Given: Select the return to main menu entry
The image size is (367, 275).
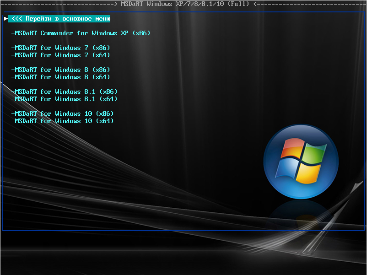Looking at the screenshot, I should 59,19.
